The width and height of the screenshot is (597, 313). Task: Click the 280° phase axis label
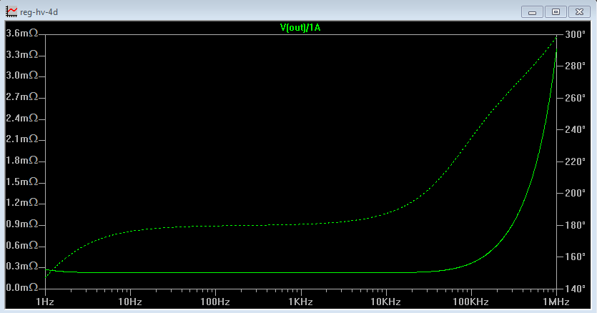pyautogui.click(x=576, y=66)
